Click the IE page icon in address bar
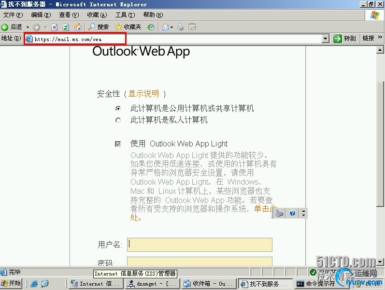The image size is (385, 290). [29, 39]
